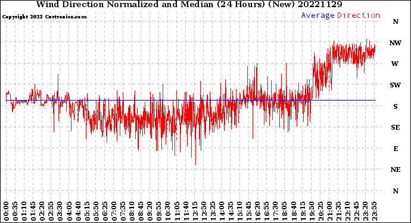Screen dimensions: 411x223
Task: Click the Copyright 2022 Cartronics.com text
Action: click(44, 17)
